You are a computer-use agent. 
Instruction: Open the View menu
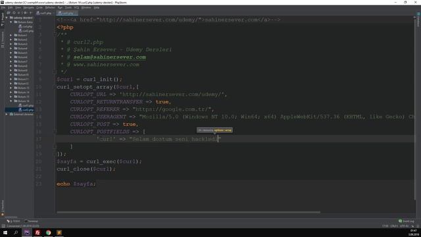18,7
